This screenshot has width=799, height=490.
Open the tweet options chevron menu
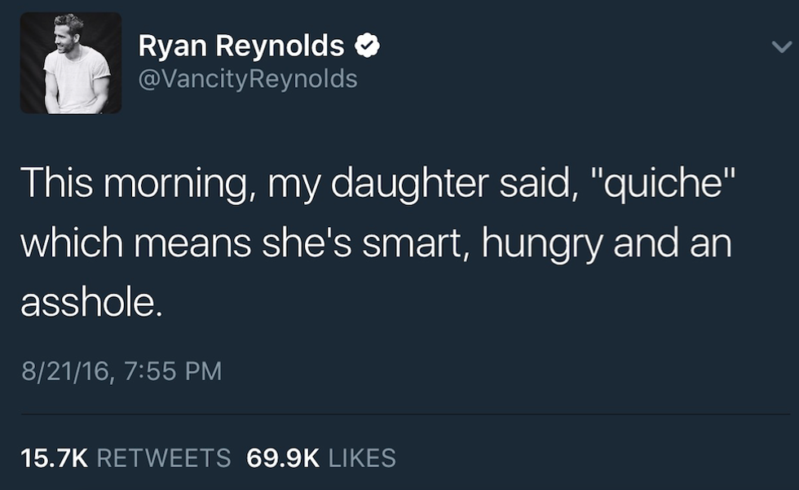[780, 49]
